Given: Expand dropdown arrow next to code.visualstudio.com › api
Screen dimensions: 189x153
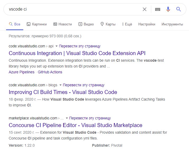Looking at the screenshot, I should (56, 46).
